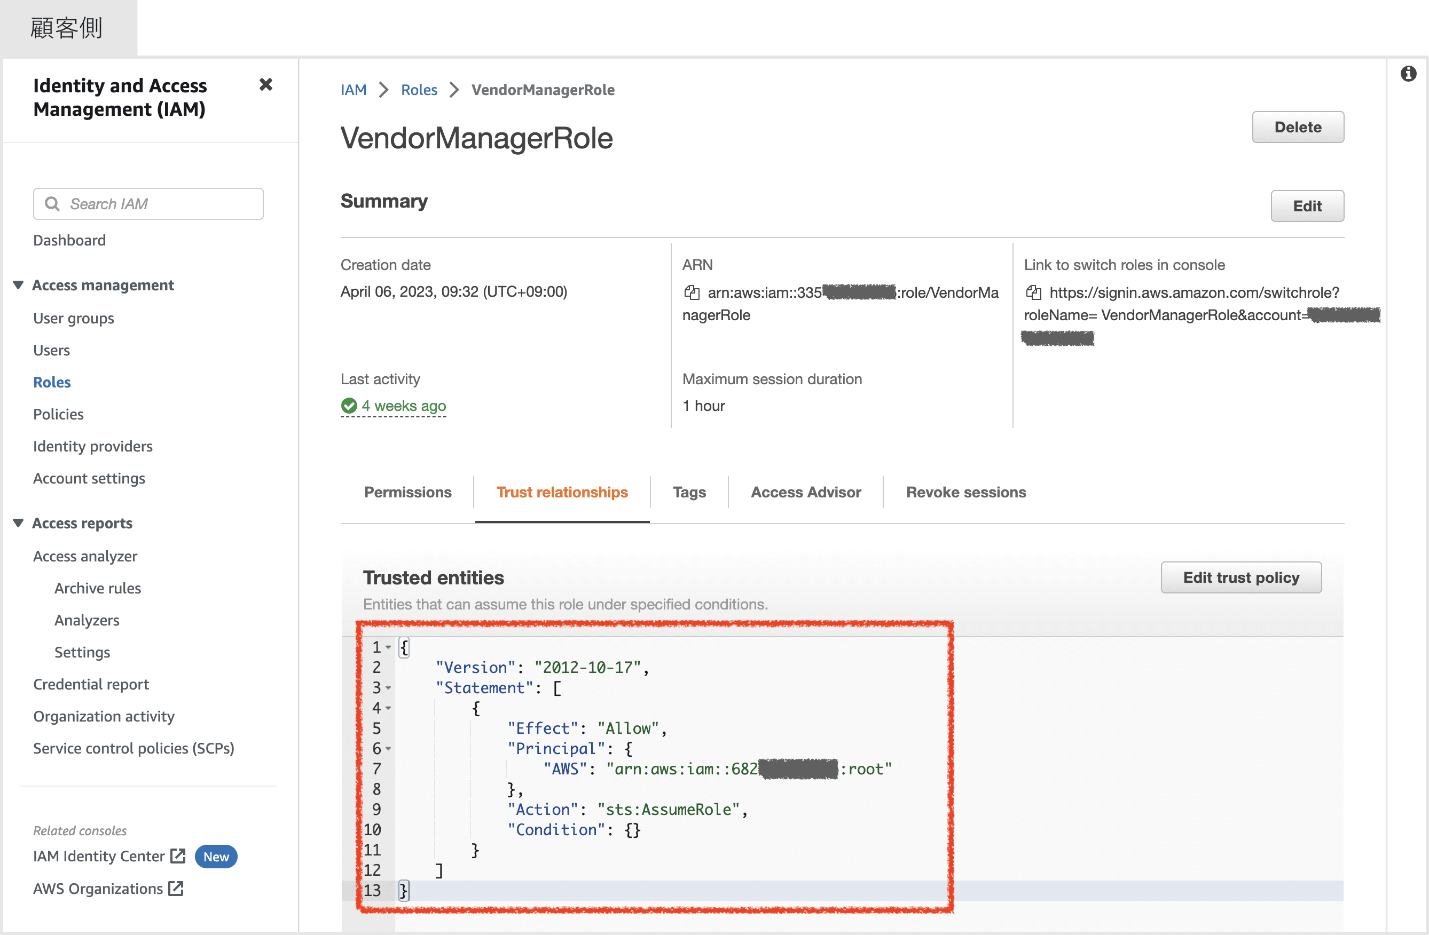Click Edit trust policy button

(1241, 577)
